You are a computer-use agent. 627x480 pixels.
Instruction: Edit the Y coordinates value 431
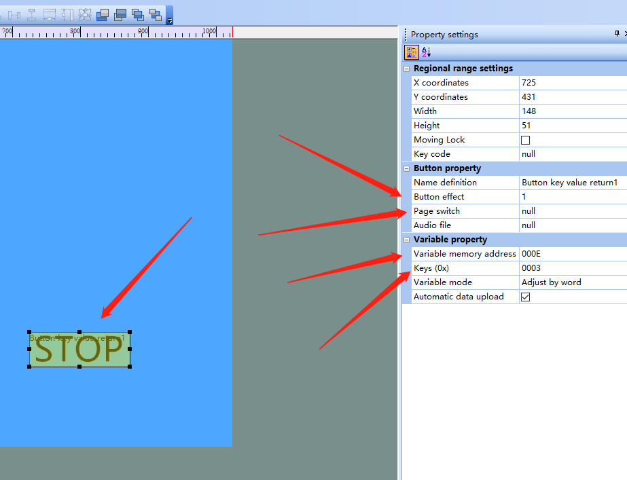click(x=573, y=97)
